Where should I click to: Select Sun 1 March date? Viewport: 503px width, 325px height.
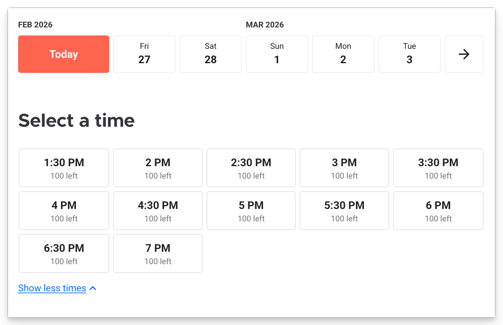[x=277, y=54]
